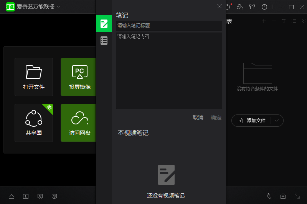Open the cloud drive icon in title bar

239,7
